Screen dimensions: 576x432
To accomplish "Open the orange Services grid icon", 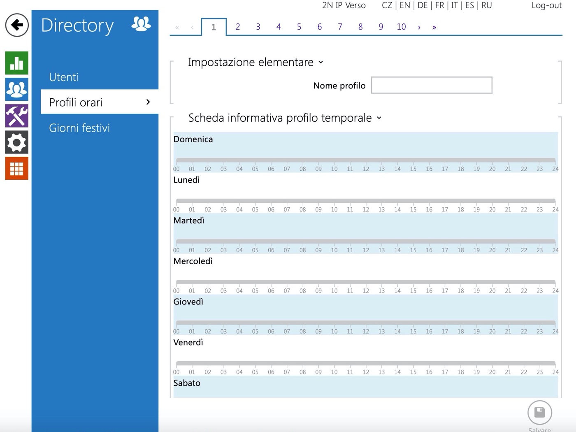I will pyautogui.click(x=17, y=169).
